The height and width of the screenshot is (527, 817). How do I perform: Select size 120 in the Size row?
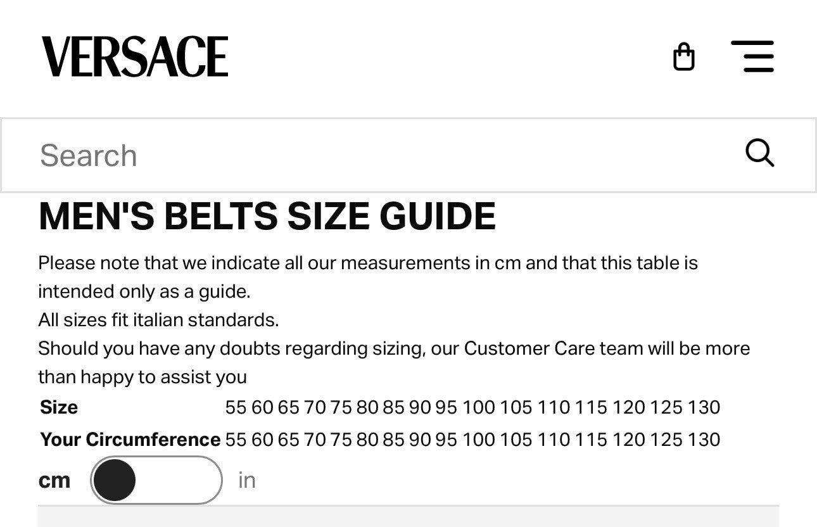point(628,407)
